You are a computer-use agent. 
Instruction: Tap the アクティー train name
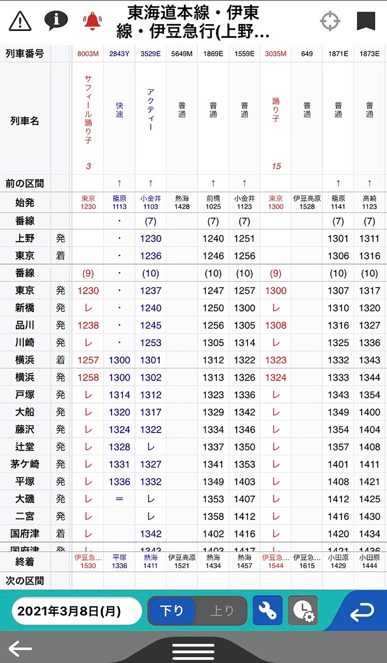point(150,110)
